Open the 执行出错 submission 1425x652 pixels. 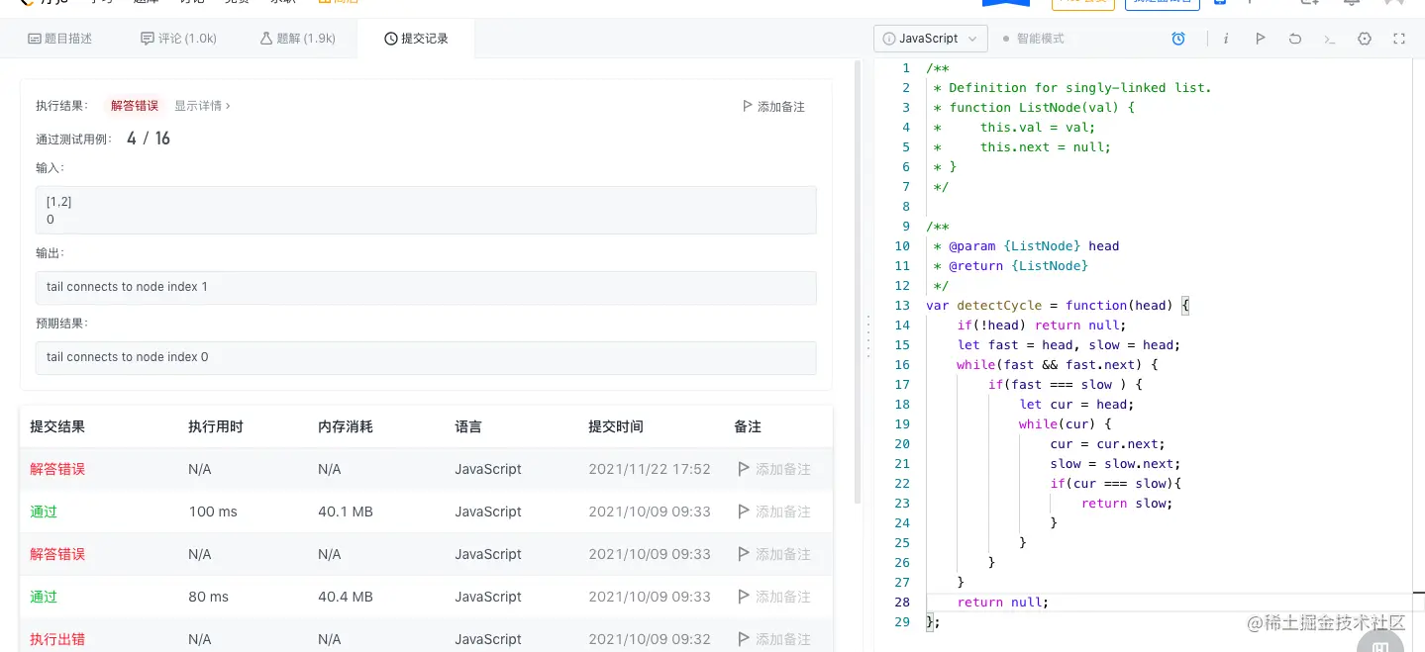[x=57, y=639]
